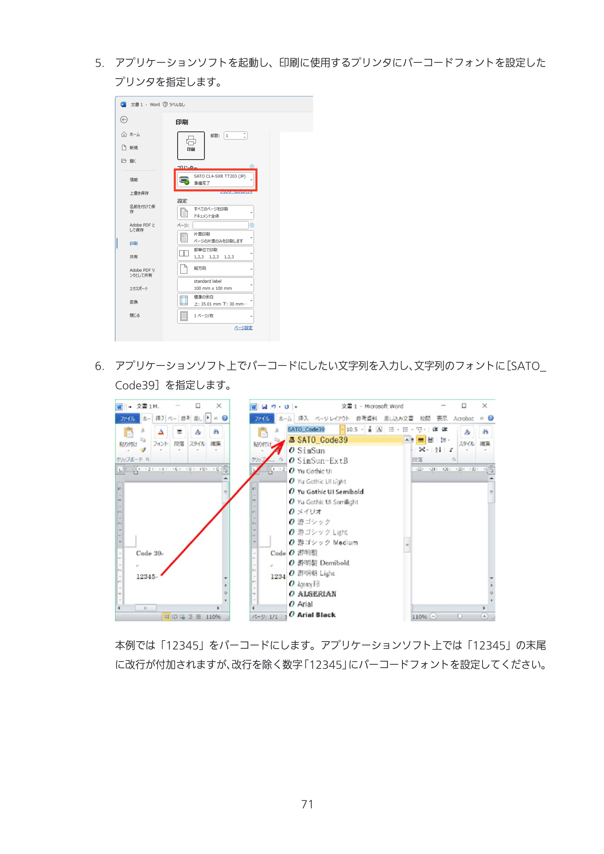The image size is (604, 854).
Task: Open ホーム in the backstage sidebar
Action: tap(131, 134)
